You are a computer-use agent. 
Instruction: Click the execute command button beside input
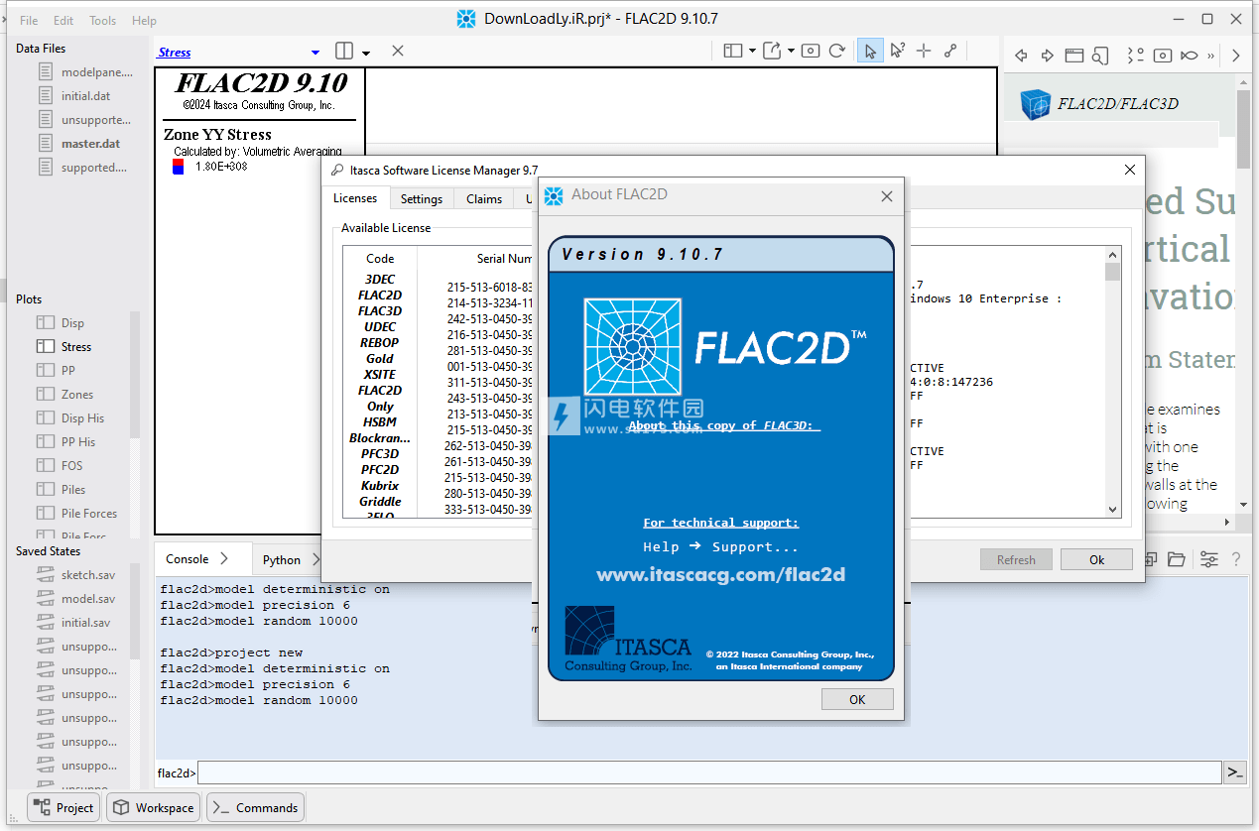click(x=1235, y=772)
